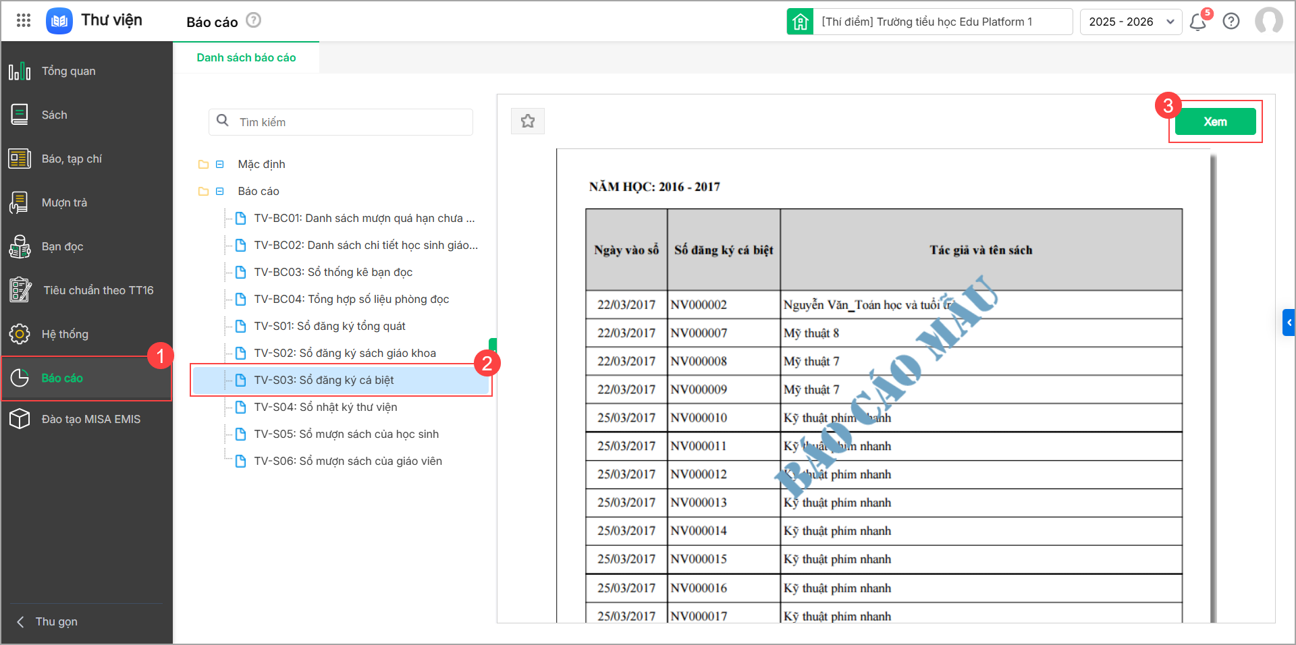
Task: Click the Mượn trả icon
Action: tap(19, 202)
